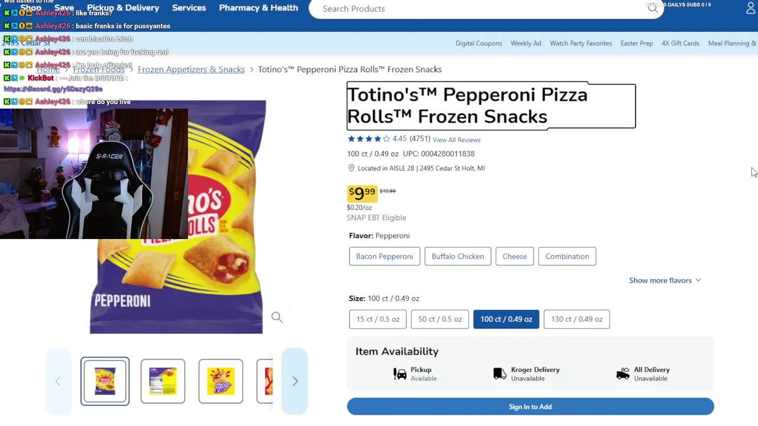Click the Pickup car icon
Image resolution: width=758 pixels, height=426 pixels.
400,374
